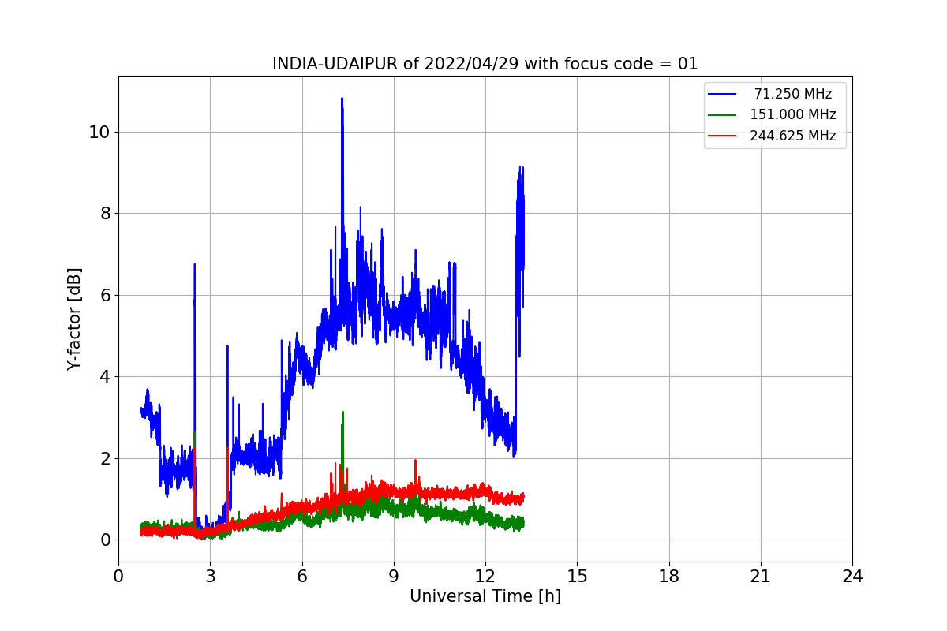Click the green spike peak near 7.3 h
The height and width of the screenshot is (631, 947).
pyautogui.click(x=342, y=413)
